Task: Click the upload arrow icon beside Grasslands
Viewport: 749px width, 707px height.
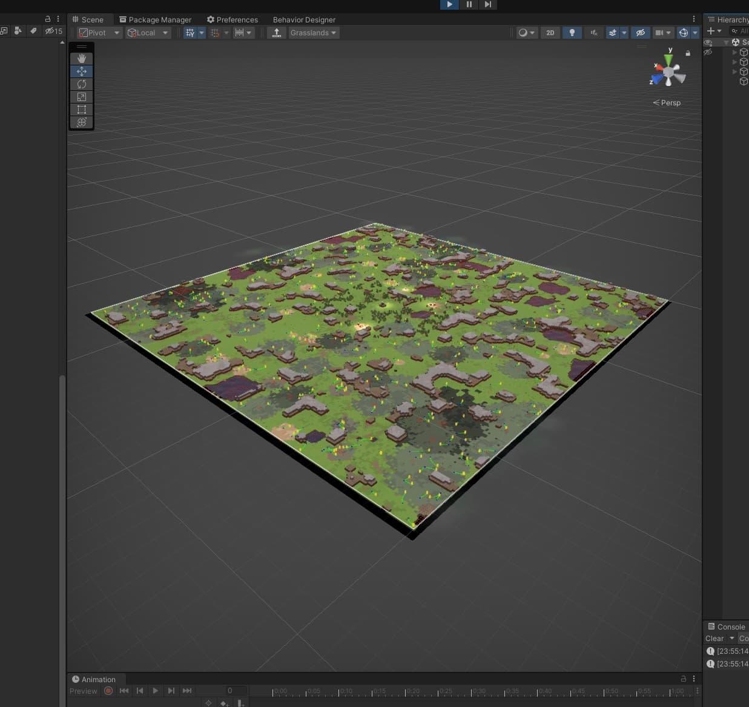Action: coord(277,33)
